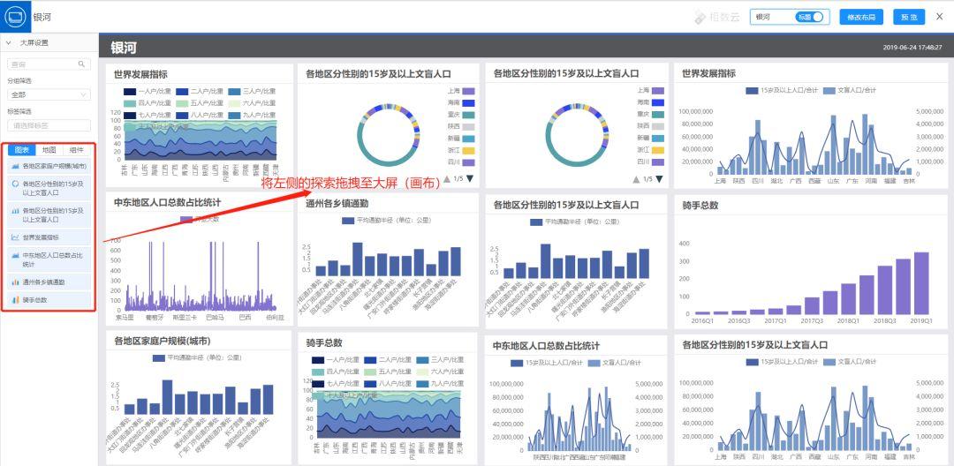
Task: Toggle the 标题 switch in the top bar
Action: (810, 17)
